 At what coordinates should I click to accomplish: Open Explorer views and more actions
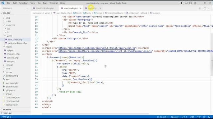27,8
